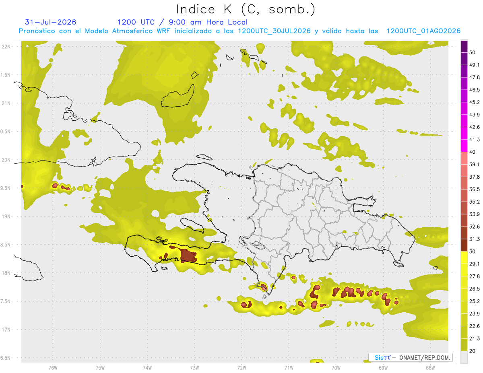The width and height of the screenshot is (483, 373).
Task: Click the color scale value 41.3
Action: 475,140
